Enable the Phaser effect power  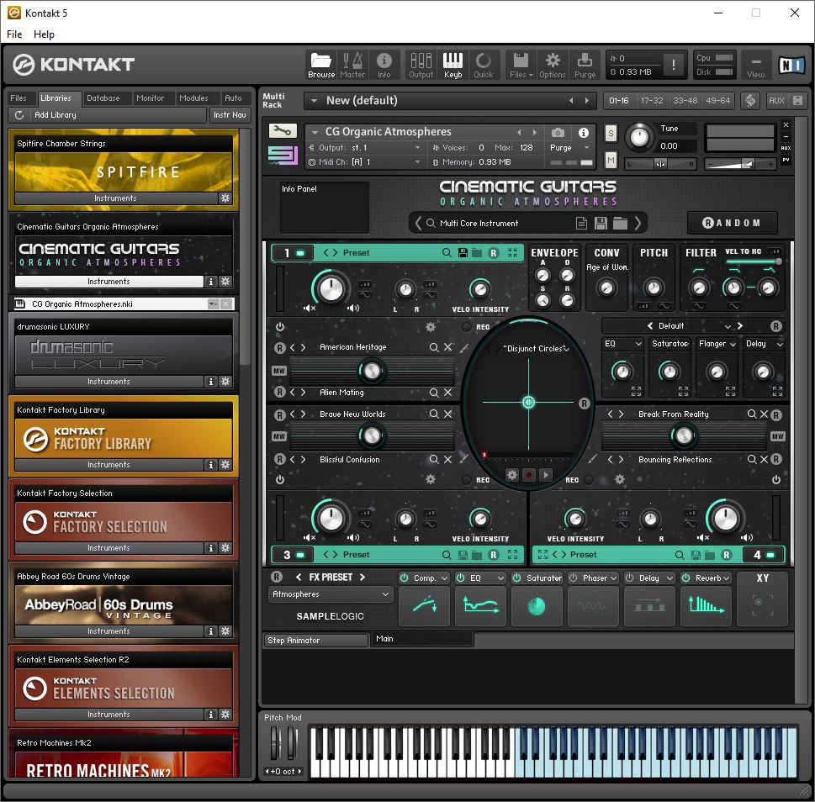pos(574,578)
